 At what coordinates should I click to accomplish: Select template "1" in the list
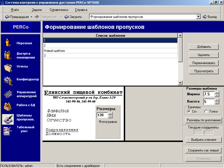[110, 40]
